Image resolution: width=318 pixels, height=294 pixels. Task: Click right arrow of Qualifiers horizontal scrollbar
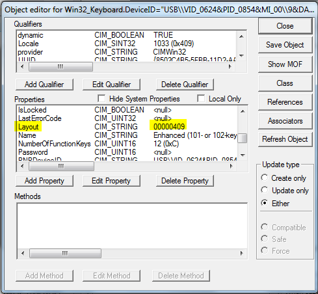pyautogui.click(x=230, y=66)
